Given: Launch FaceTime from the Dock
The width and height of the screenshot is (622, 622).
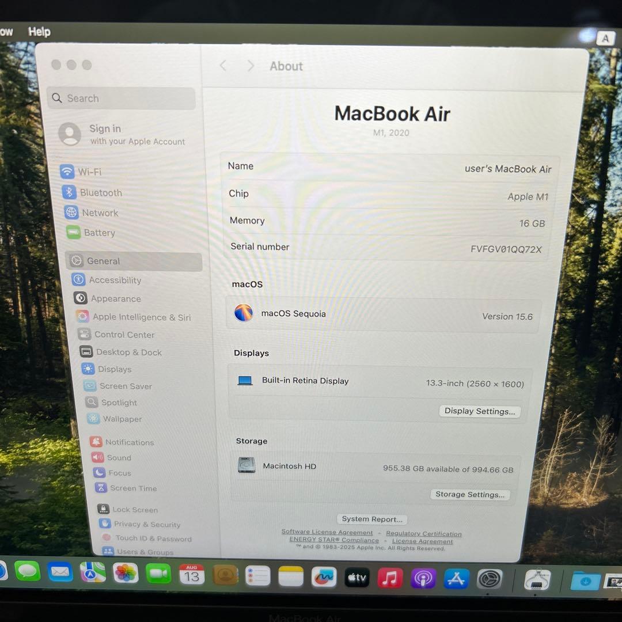Looking at the screenshot, I should pyautogui.click(x=158, y=574).
